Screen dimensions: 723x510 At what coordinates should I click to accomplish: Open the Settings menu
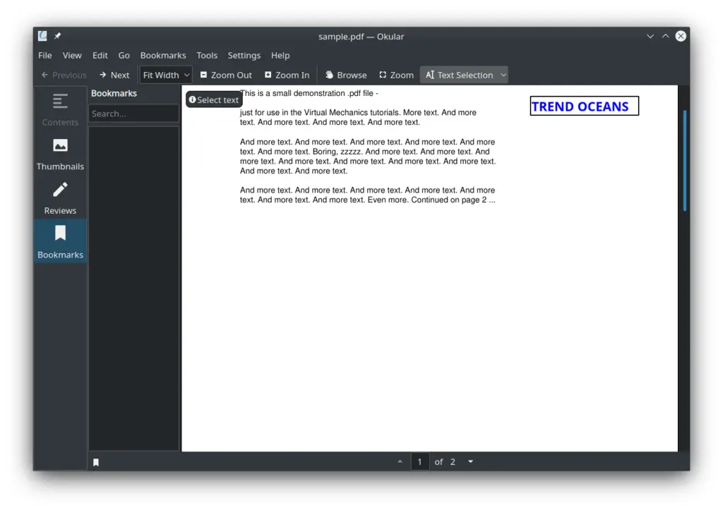[x=244, y=55]
